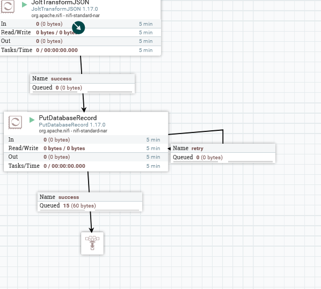Click the teal add-connection arrow circle

point(78,27)
